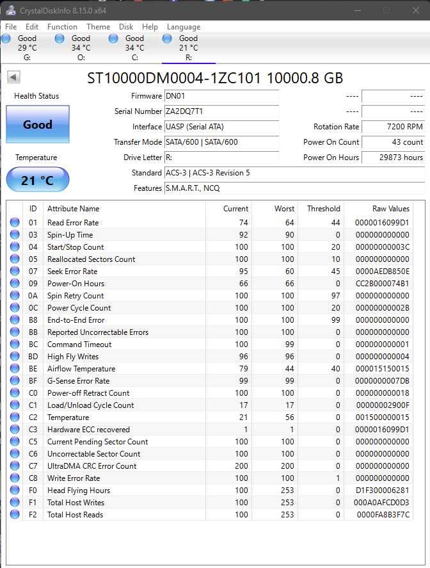Viewport: 430px width, 568px height.
Task: Click the Serial Number field ZA2DQ7T1
Action: [x=221, y=111]
